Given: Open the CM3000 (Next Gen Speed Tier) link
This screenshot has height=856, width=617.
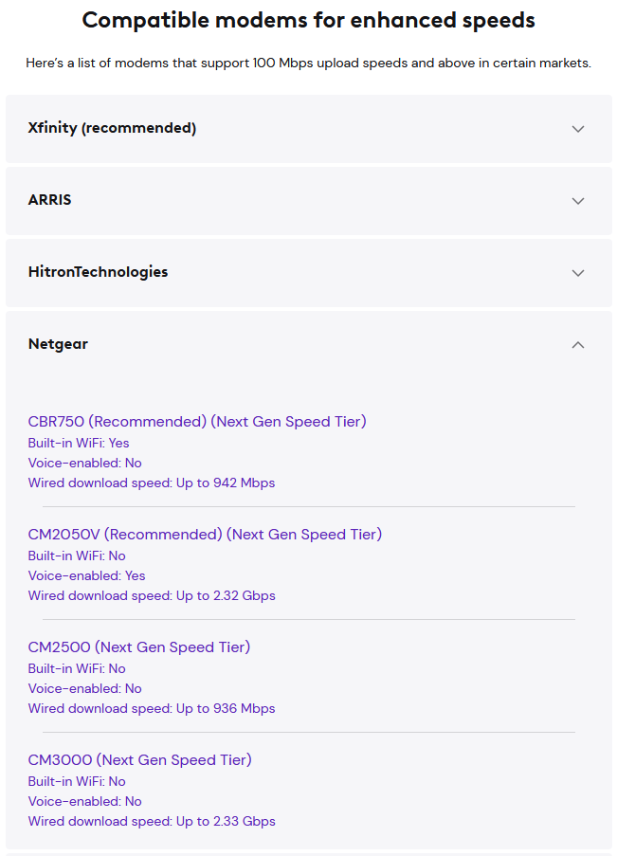Looking at the screenshot, I should pyautogui.click(x=139, y=760).
